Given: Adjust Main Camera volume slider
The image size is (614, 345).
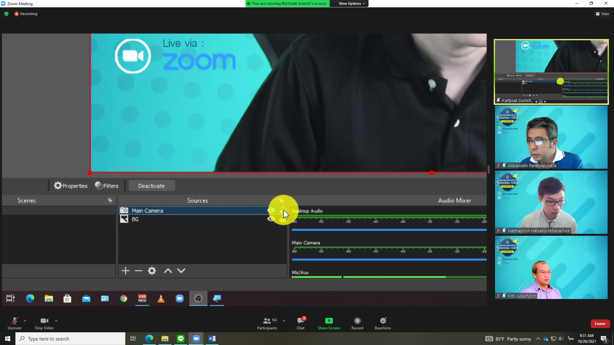Looking at the screenshot, I should (x=389, y=259).
